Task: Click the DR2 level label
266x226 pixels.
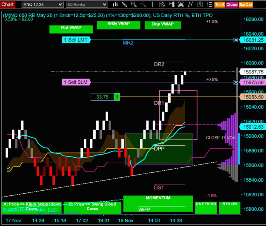Action: pyautogui.click(x=159, y=64)
